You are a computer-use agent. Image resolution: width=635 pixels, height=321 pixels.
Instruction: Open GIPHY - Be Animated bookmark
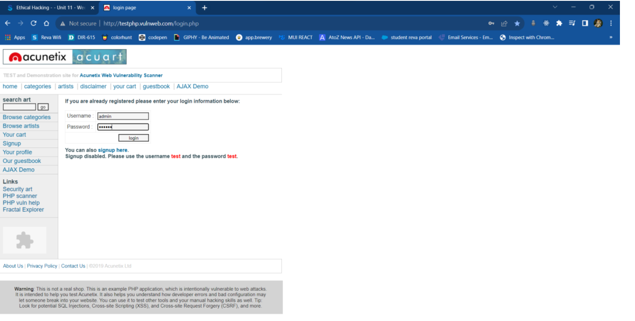coord(202,37)
